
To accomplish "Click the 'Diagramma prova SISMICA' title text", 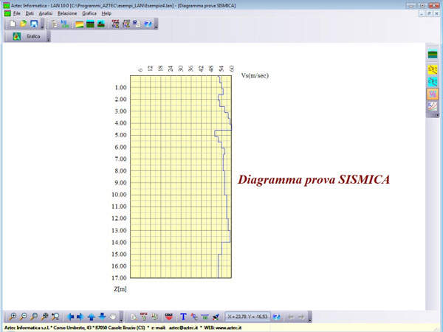I will tap(314, 179).
